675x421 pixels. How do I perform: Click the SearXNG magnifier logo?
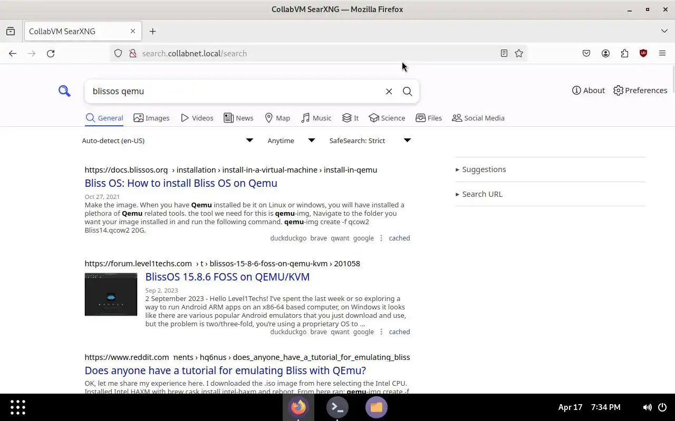[64, 91]
